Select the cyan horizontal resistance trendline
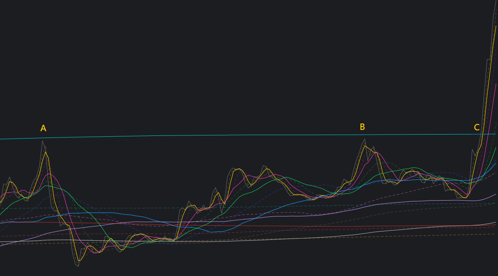Screen dimensions: 498x276 pyautogui.click(x=248, y=135)
